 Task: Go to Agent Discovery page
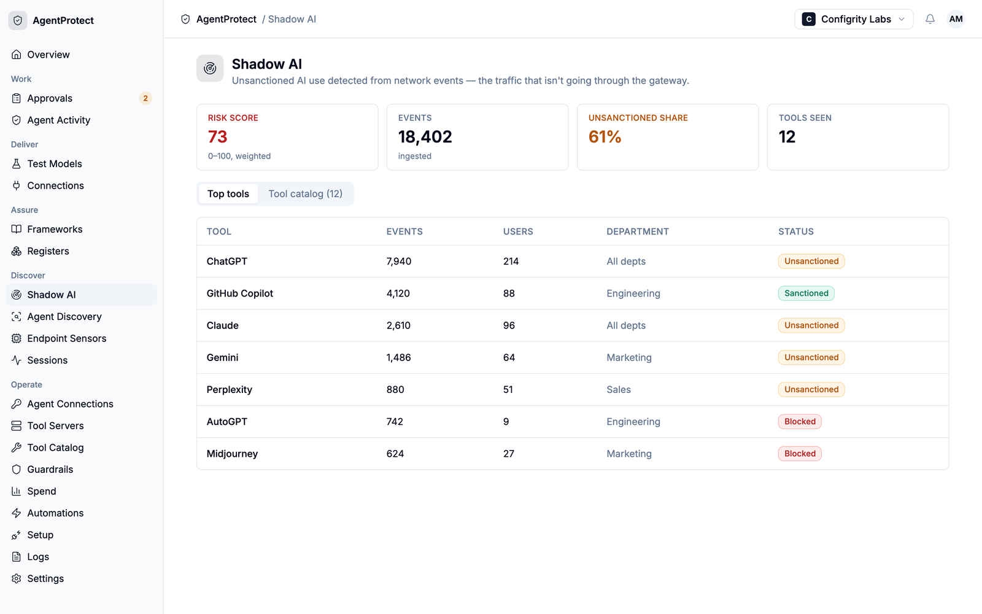click(x=81, y=317)
